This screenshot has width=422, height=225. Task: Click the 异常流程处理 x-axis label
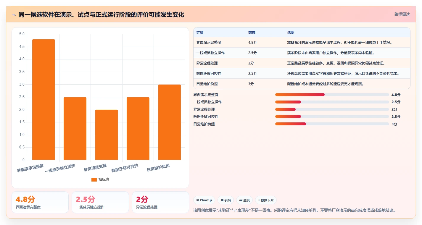click(x=95, y=168)
